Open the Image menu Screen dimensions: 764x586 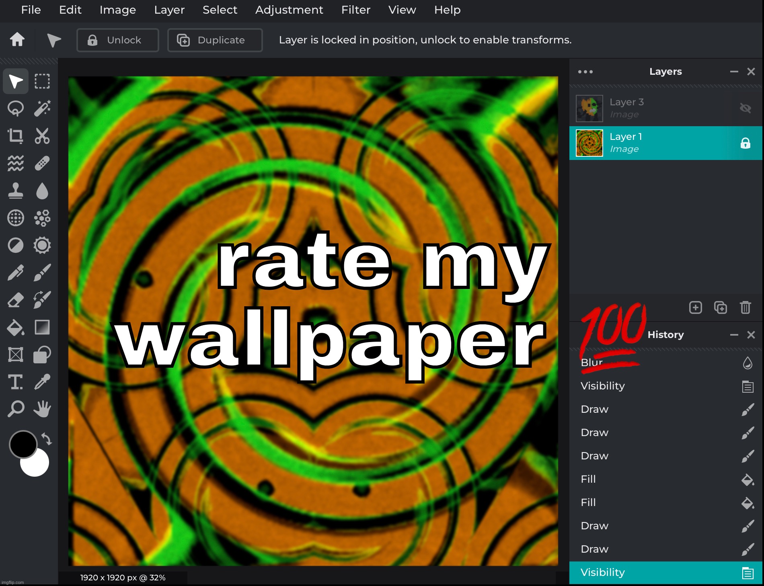tap(118, 10)
